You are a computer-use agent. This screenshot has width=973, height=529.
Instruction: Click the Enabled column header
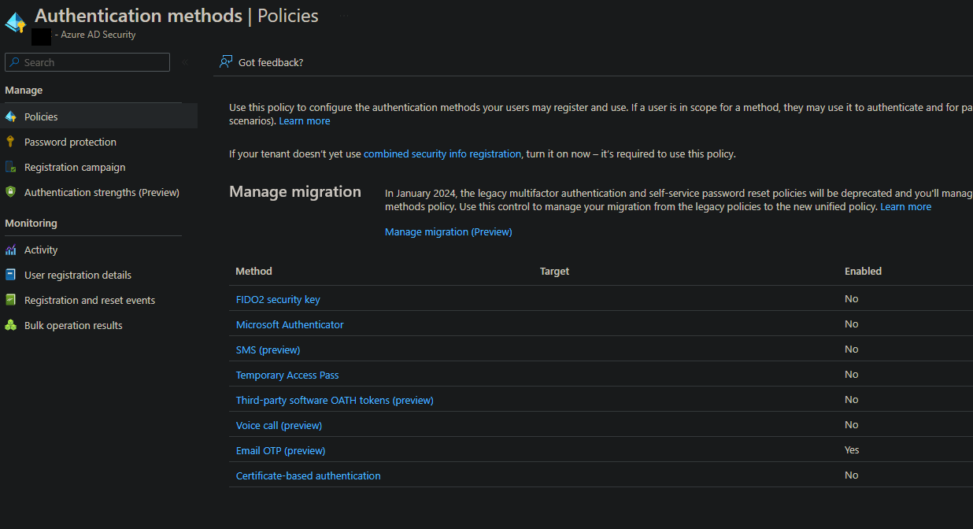(863, 271)
